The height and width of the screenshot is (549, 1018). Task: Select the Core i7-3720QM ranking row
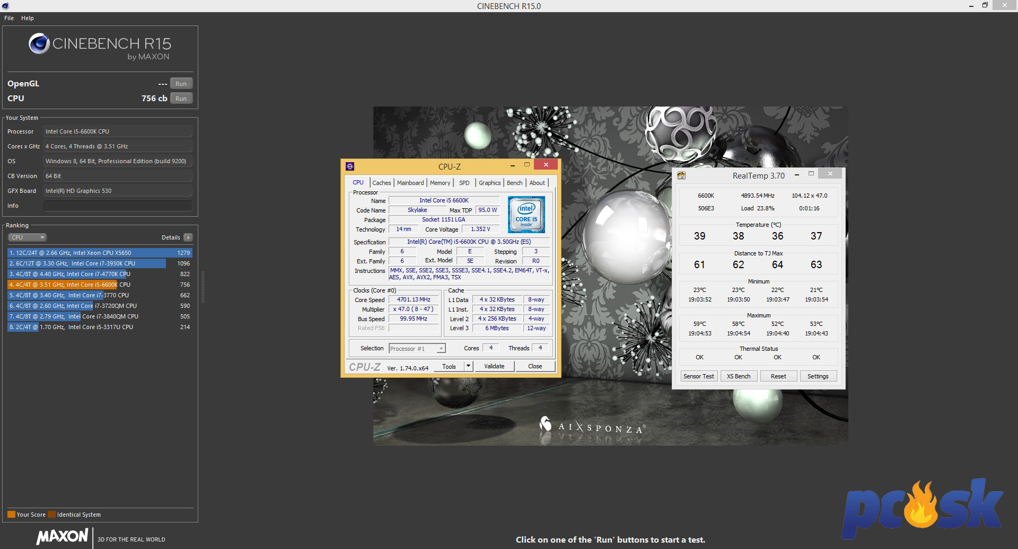[x=100, y=306]
